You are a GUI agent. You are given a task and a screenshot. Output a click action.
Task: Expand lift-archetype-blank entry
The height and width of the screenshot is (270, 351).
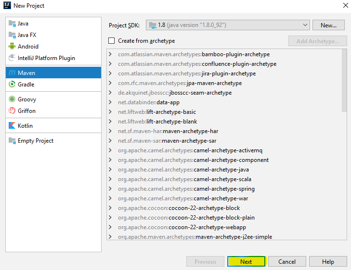point(110,121)
